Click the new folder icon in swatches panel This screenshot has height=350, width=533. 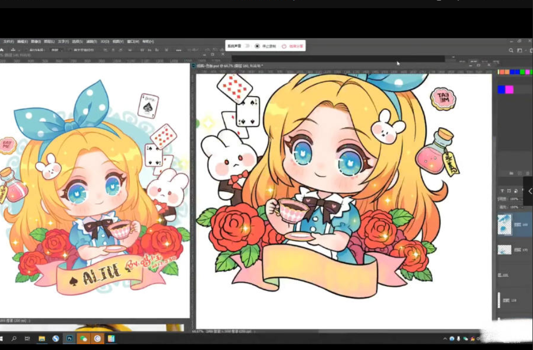coord(511,173)
